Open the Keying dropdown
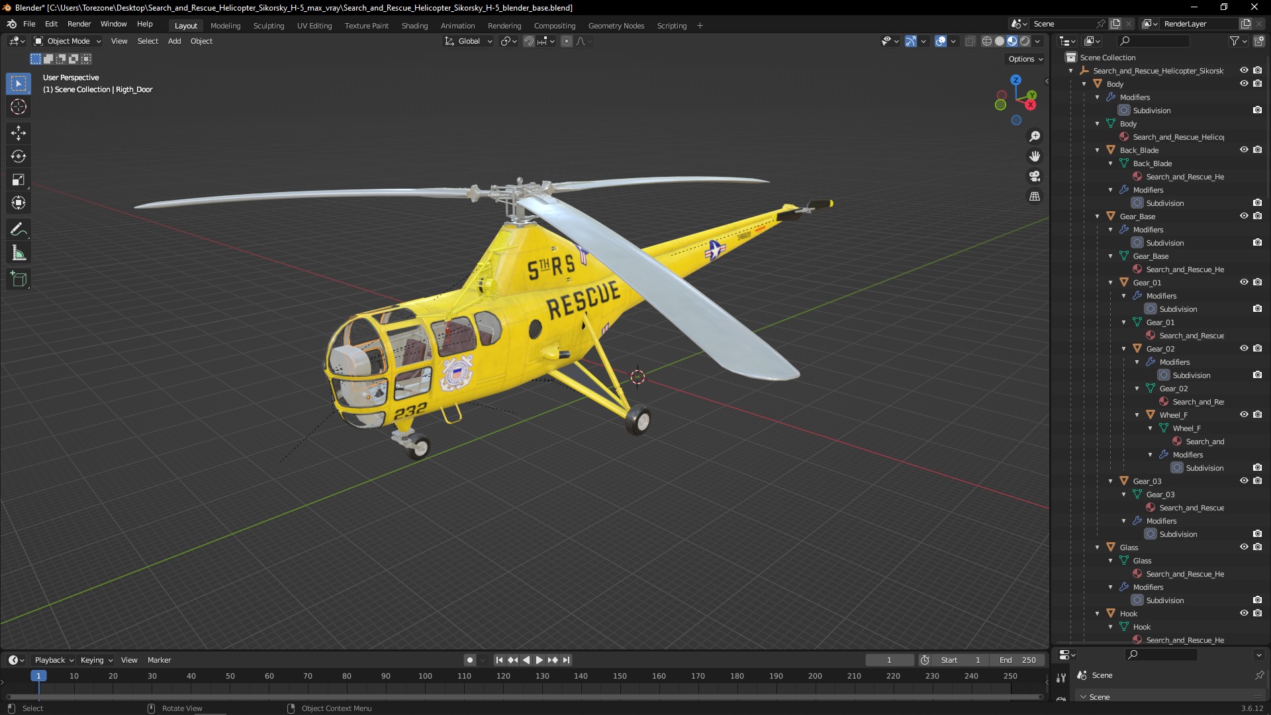Screen dimensions: 1271x715 coord(96,660)
